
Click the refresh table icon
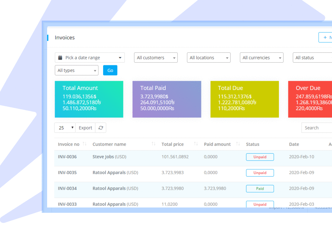pos(101,128)
